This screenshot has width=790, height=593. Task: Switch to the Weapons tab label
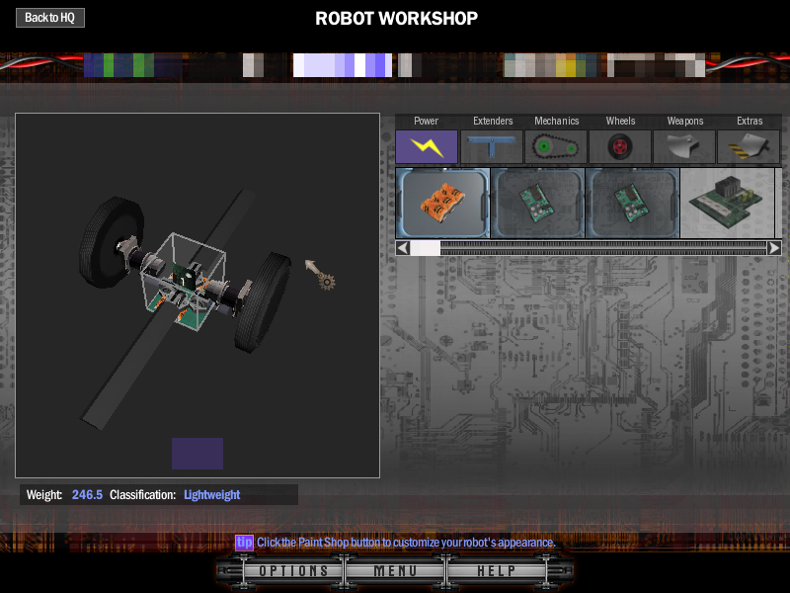point(684,121)
